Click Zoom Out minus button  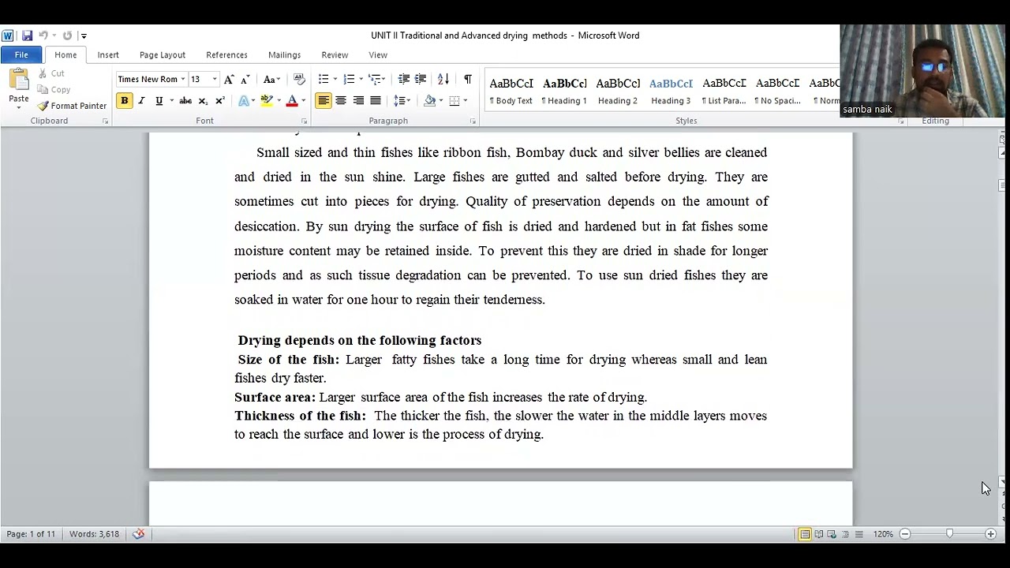(905, 534)
